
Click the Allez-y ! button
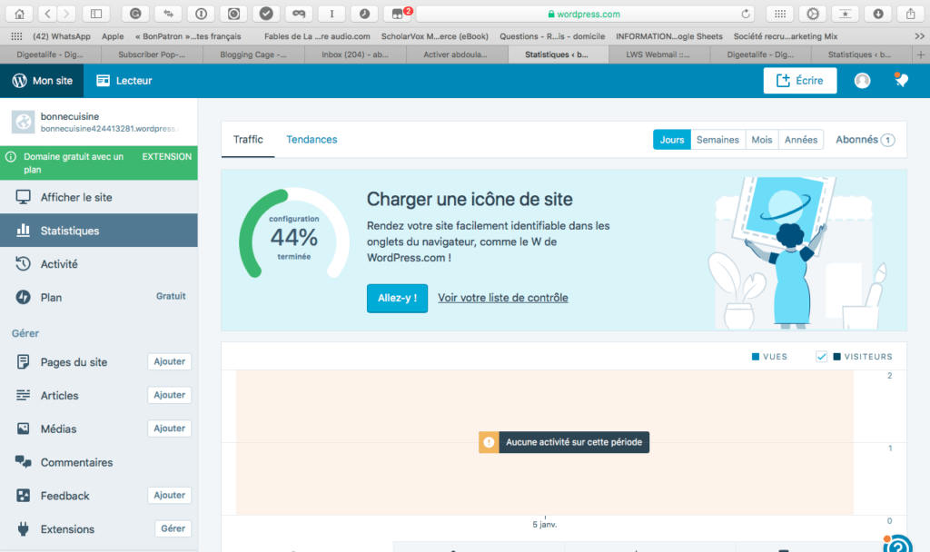[x=398, y=298]
